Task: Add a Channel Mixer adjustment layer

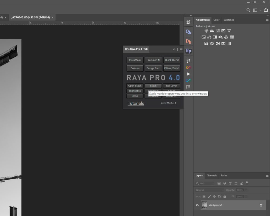Action: pyautogui.click(x=226, y=37)
